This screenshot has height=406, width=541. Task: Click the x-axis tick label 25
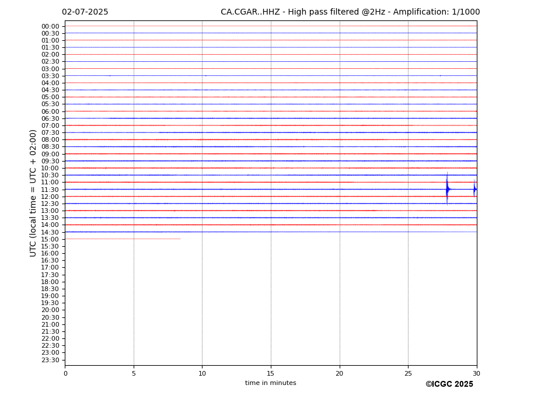(408, 373)
